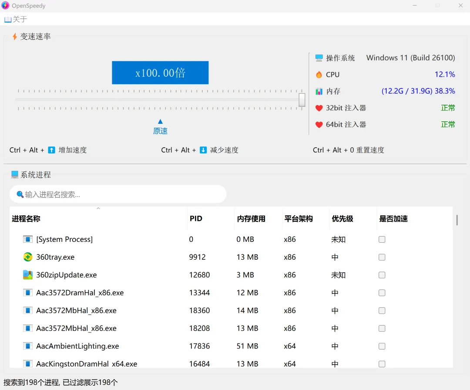Click memory value 51 MB
The image size is (470, 390).
tap(247, 346)
